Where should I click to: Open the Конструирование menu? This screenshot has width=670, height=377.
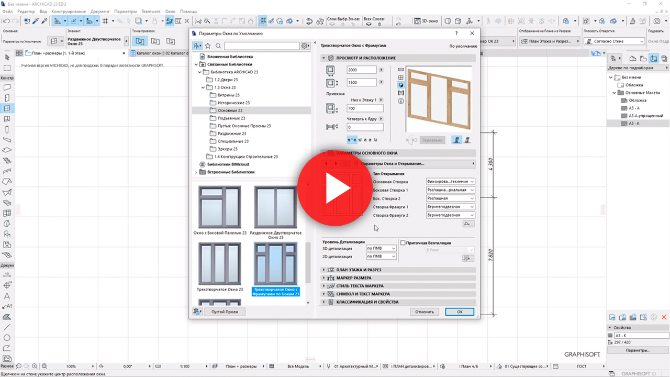pyautogui.click(x=69, y=11)
